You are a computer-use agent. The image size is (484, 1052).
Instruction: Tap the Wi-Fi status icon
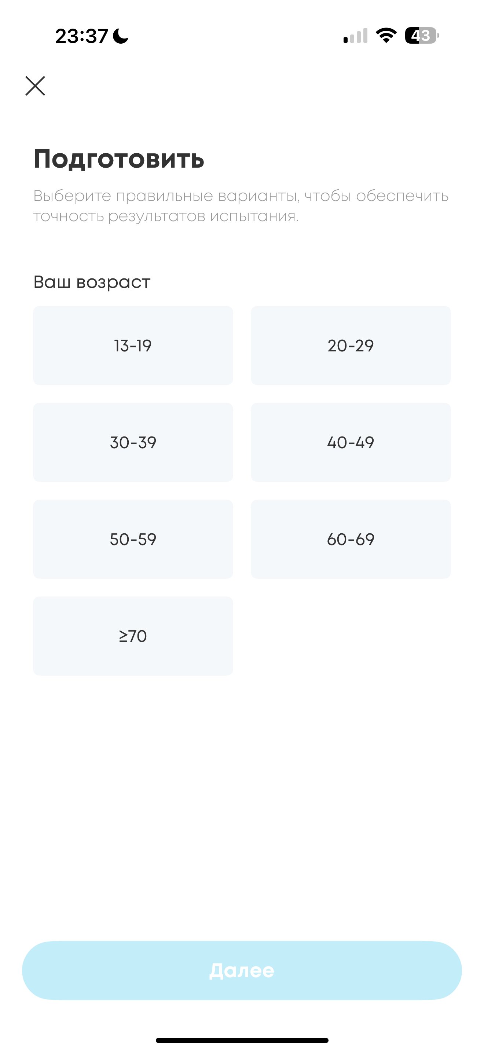(x=386, y=36)
